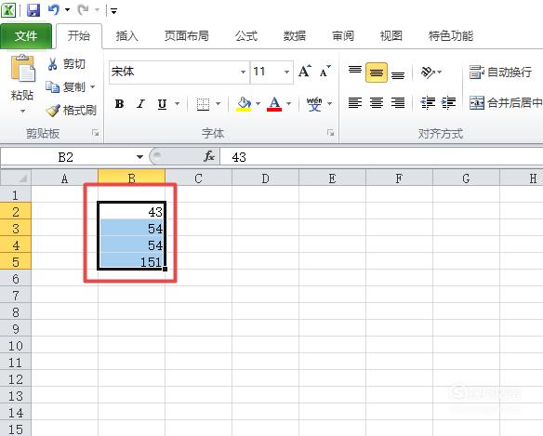
Task: Switch to the 审阅 (Review) tab
Action: tap(343, 35)
